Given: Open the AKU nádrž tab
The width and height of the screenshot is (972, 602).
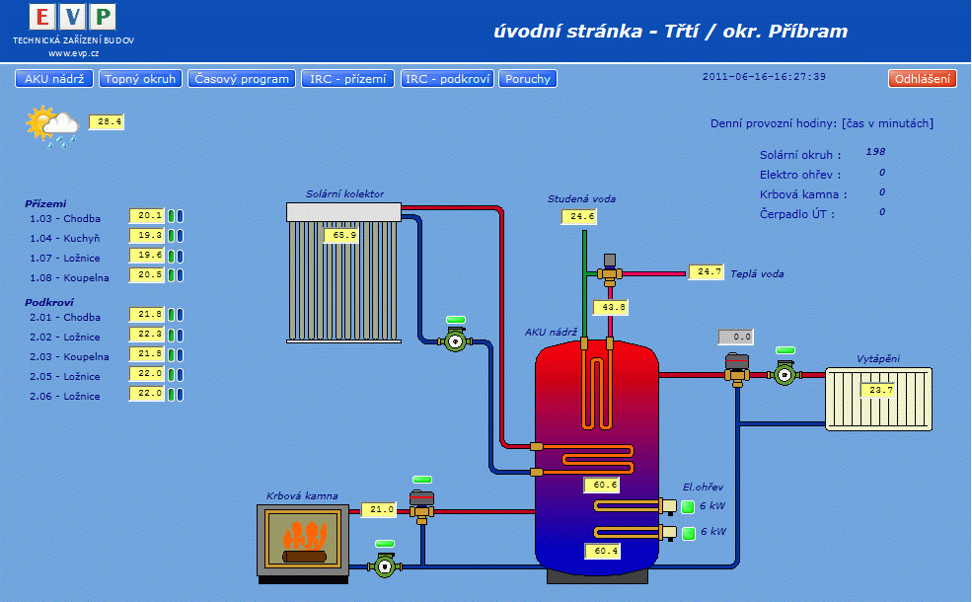Looking at the screenshot, I should [x=55, y=79].
